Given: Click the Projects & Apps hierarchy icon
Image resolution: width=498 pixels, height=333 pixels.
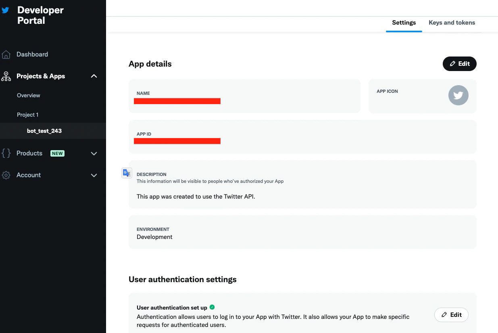Looking at the screenshot, I should coord(6,76).
